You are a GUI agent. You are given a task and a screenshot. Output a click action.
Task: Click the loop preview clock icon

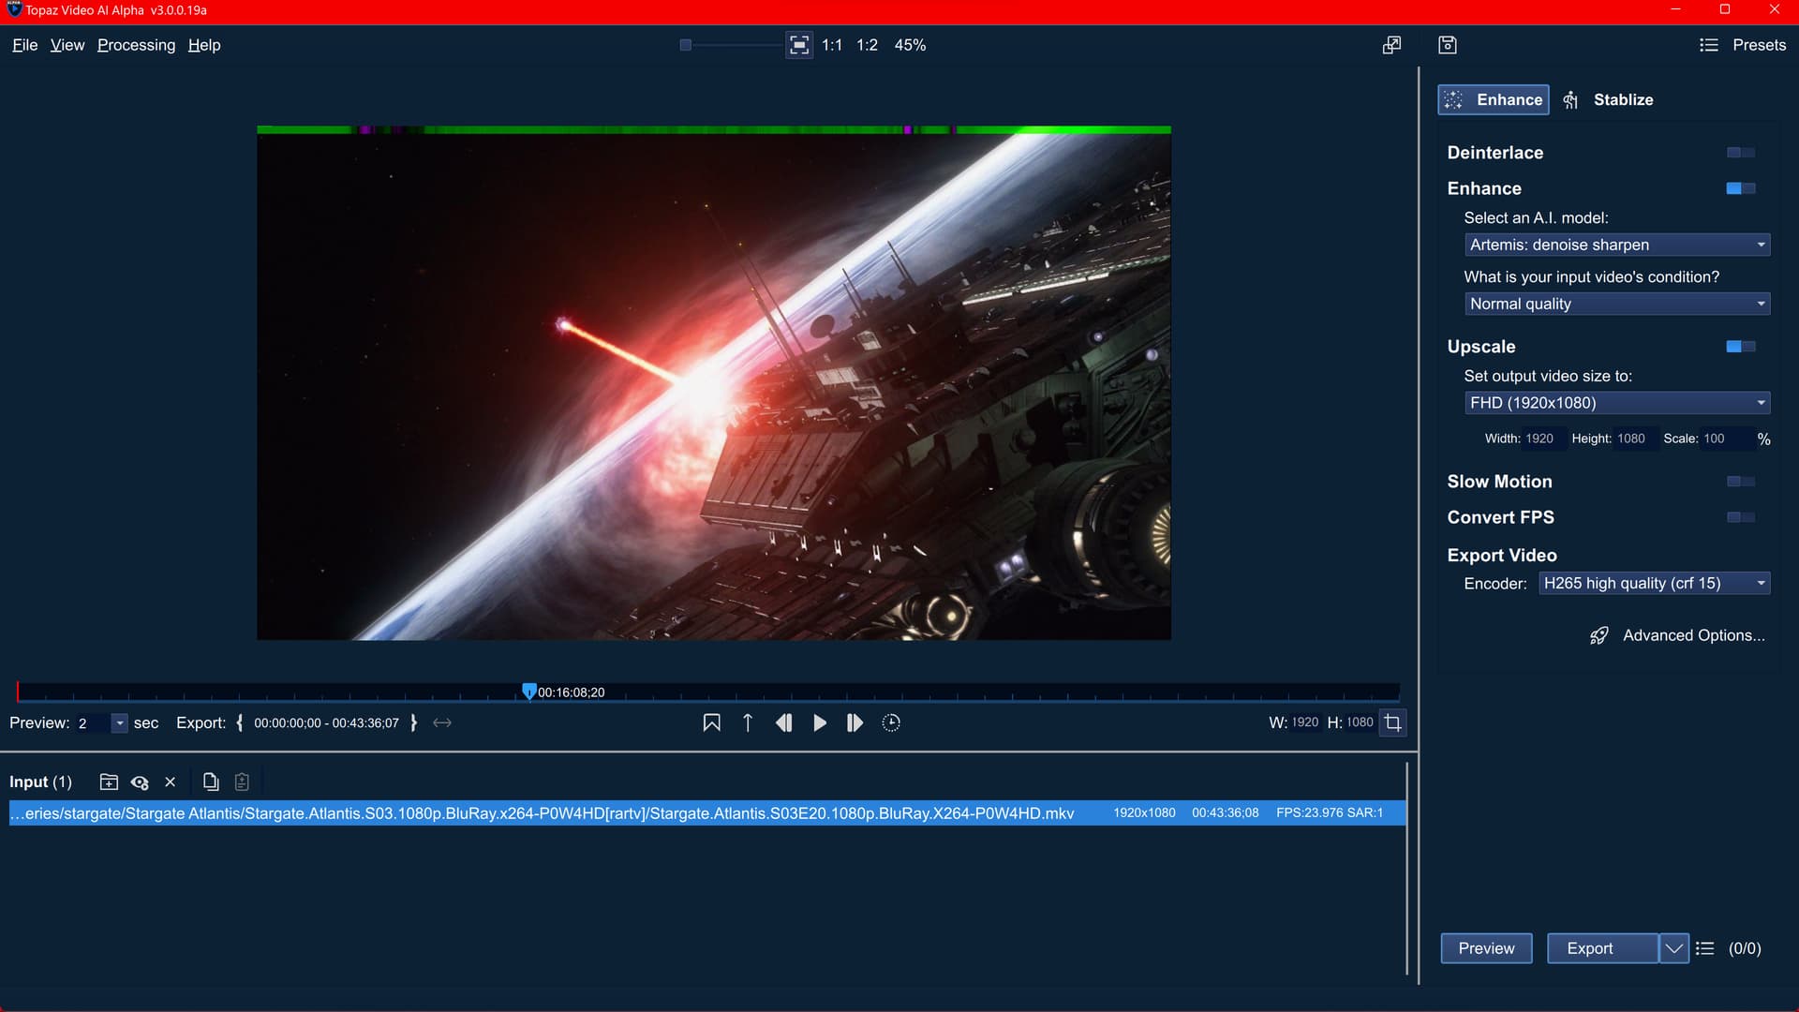click(x=891, y=722)
